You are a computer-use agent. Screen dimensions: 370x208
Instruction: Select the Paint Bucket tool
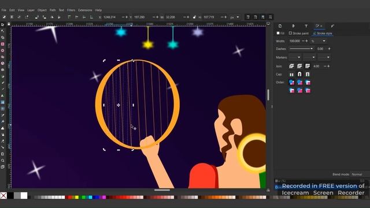coord(2,121)
